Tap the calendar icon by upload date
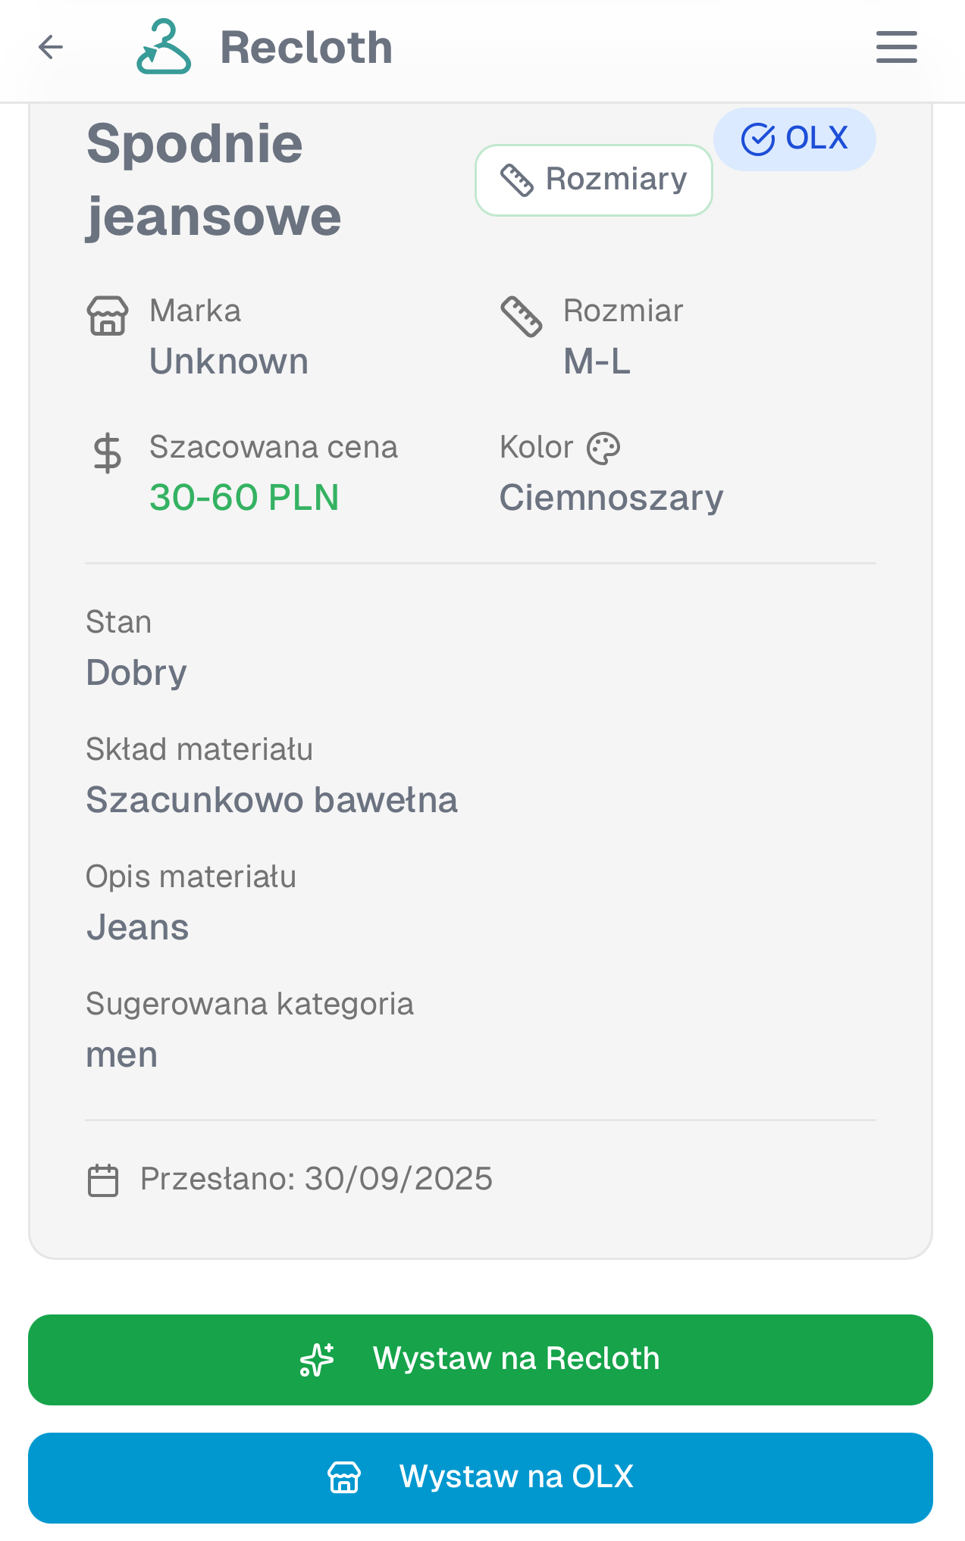 click(103, 1180)
